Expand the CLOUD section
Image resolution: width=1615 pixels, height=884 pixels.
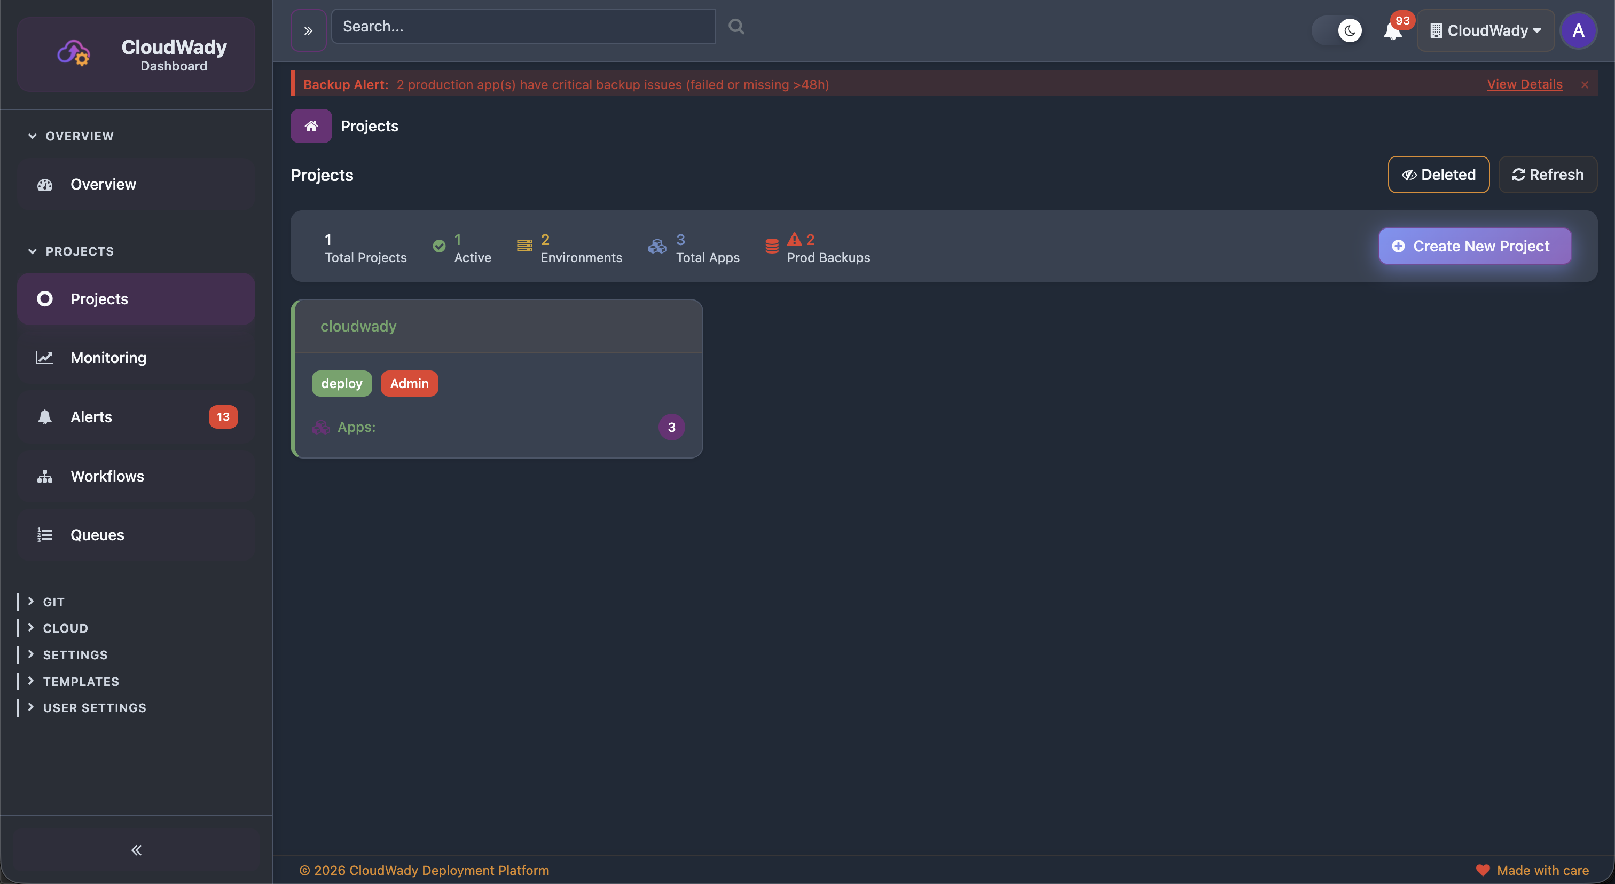[64, 628]
